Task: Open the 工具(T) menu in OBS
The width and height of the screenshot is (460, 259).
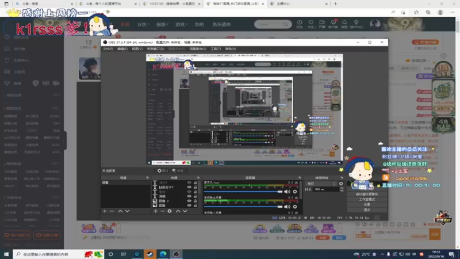Action: click(216, 49)
